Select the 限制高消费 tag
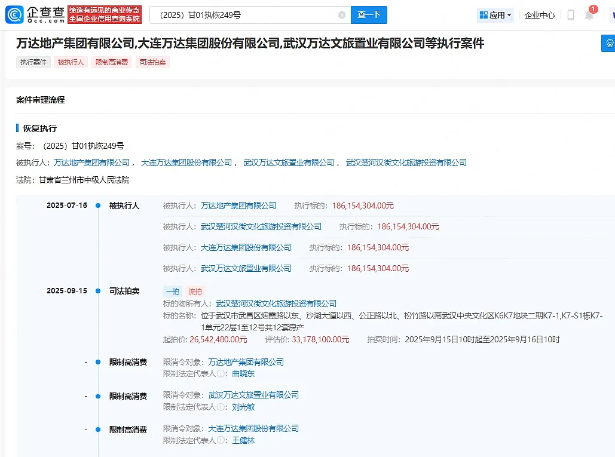This screenshot has height=457, width=615. coord(112,62)
